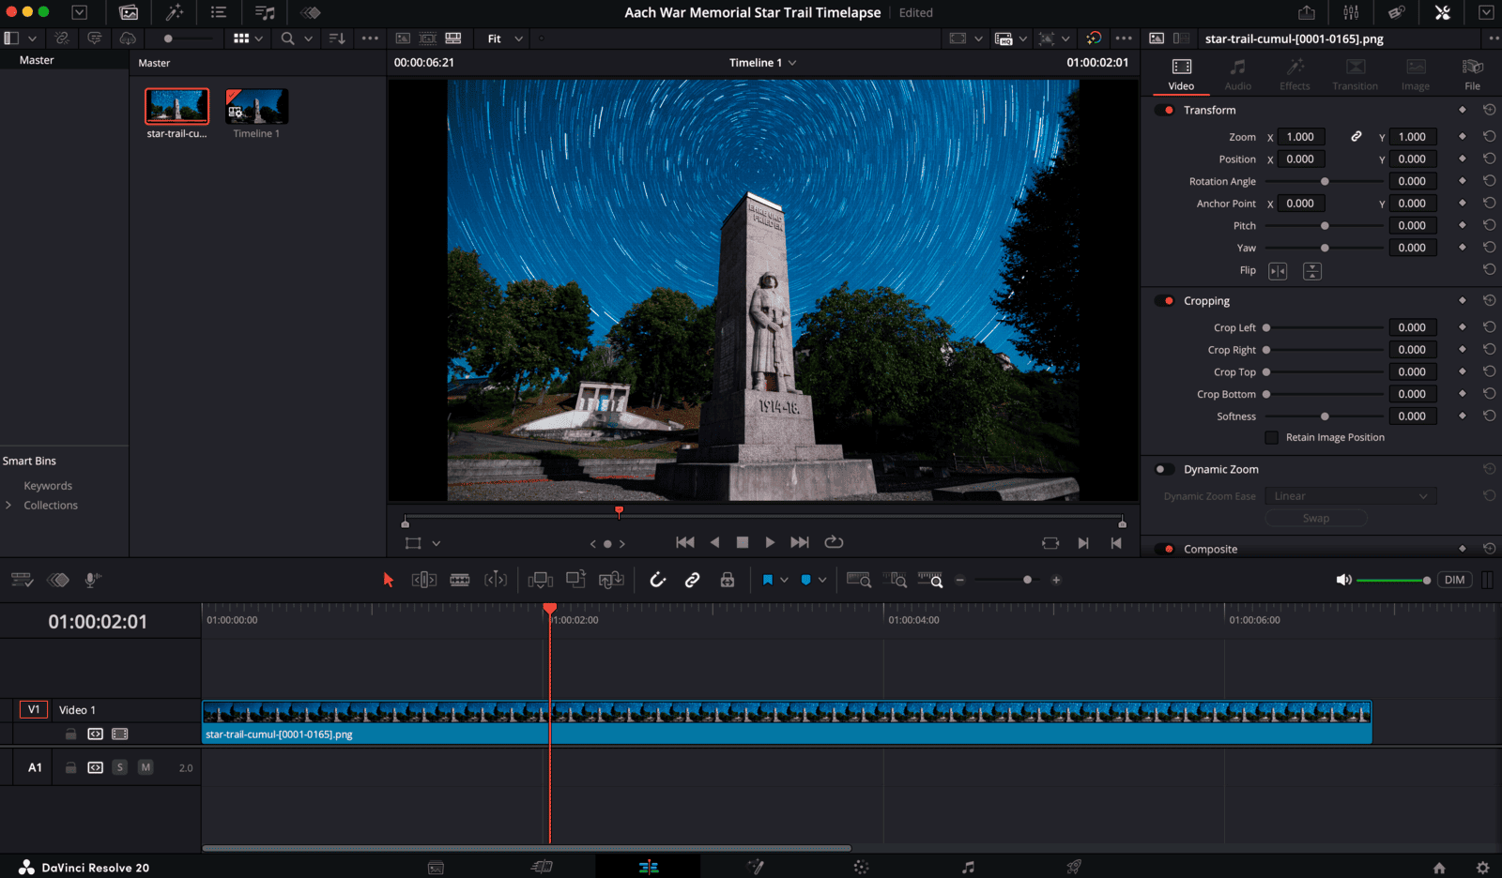Viewport: 1502px width, 878px height.
Task: Open project settings gear icon
Action: (1482, 868)
